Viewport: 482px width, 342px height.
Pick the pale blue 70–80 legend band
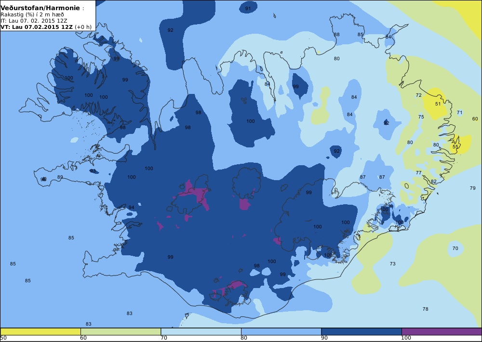pos(201,331)
